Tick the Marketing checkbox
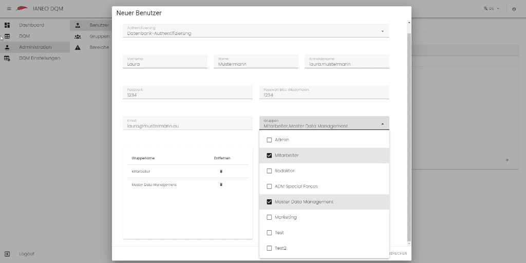This screenshot has height=263, width=526. click(269, 217)
